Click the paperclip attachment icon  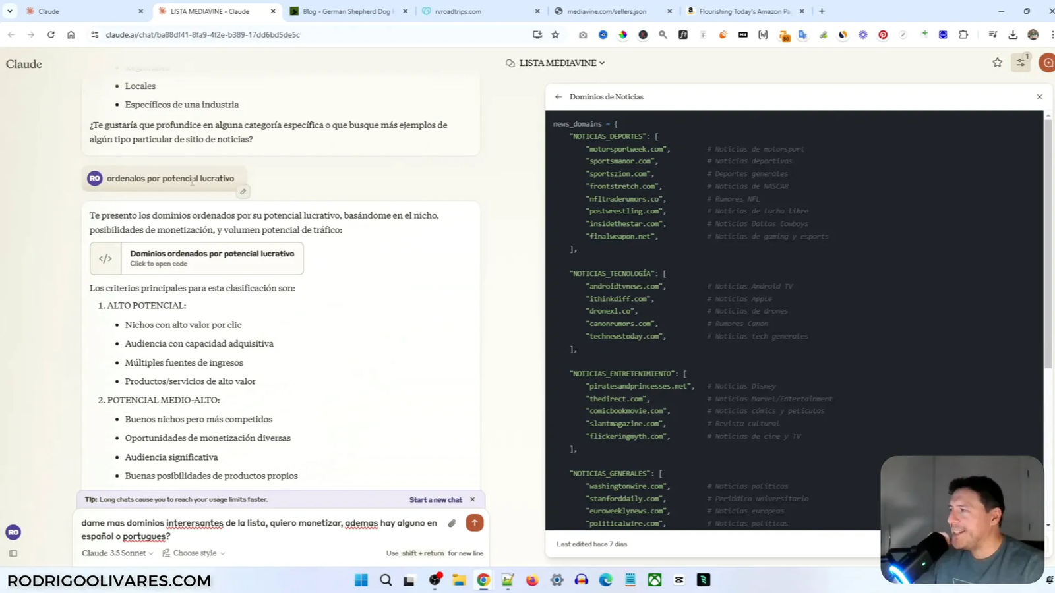452,522
